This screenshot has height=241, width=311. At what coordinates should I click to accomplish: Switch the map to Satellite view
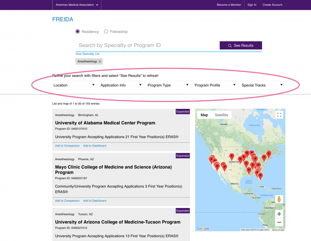click(x=221, y=115)
